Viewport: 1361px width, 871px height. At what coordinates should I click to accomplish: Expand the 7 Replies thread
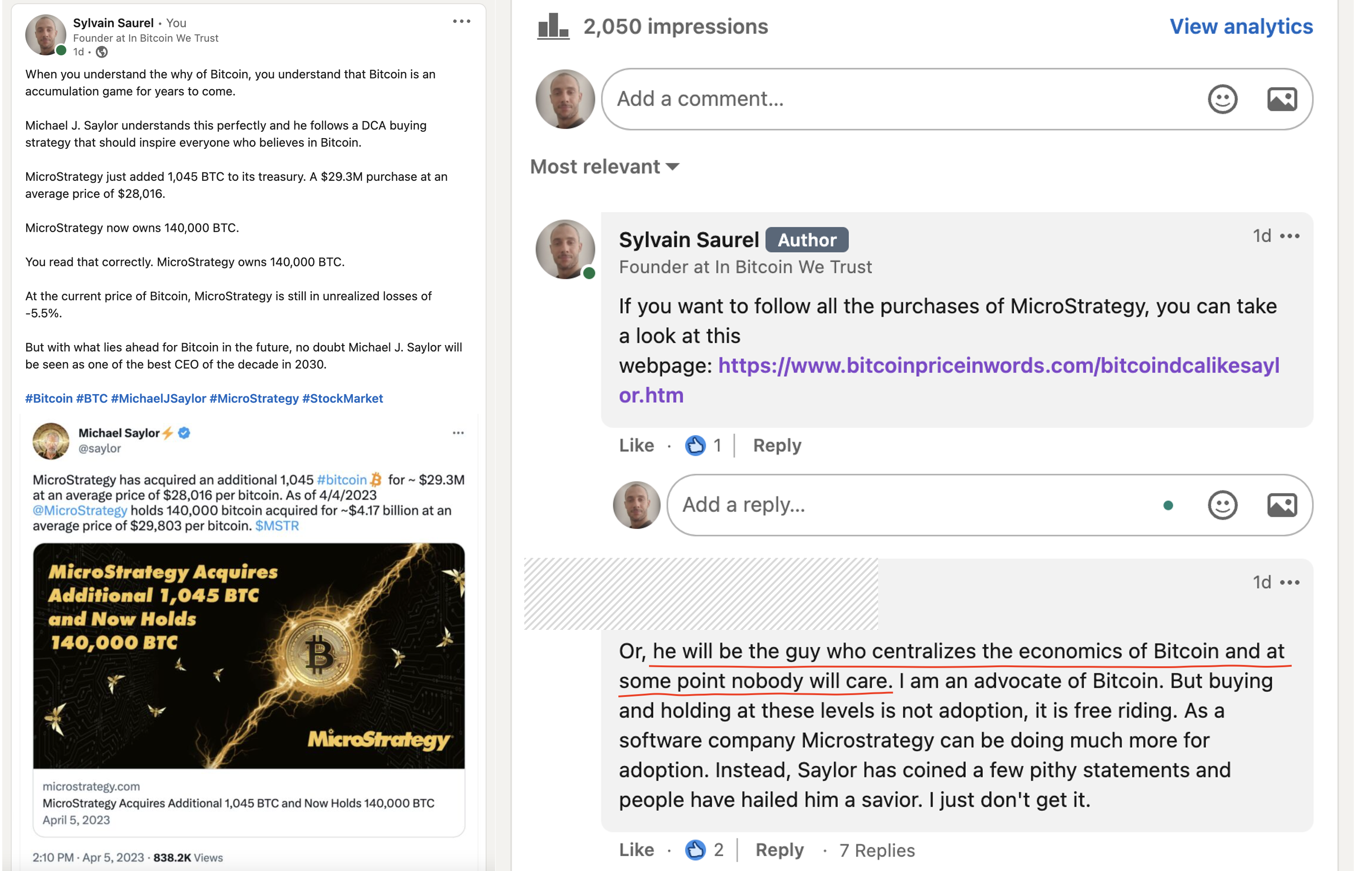(877, 850)
